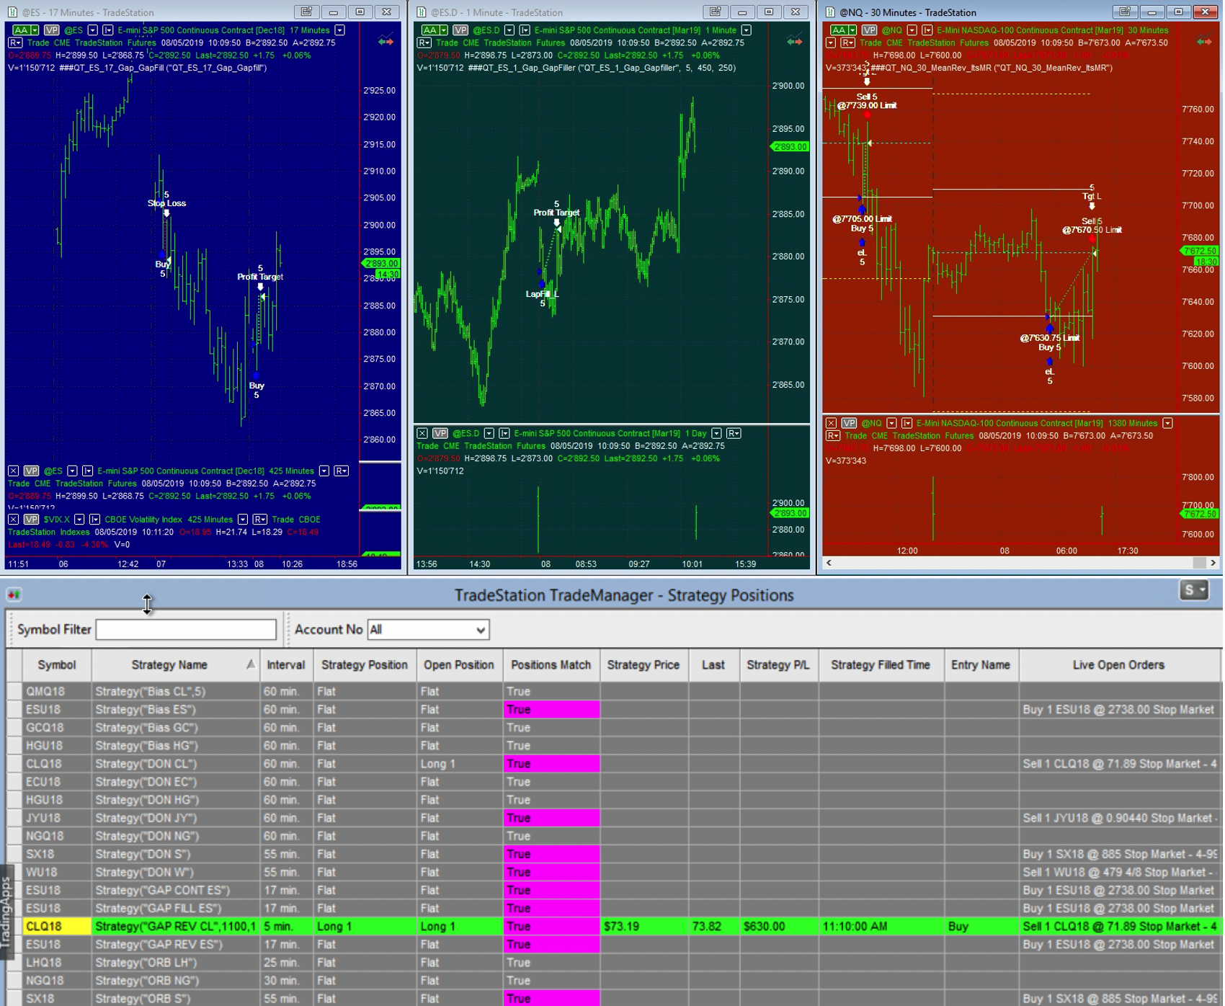Click the 'Sell 1 JYU18 @ 0.90440 Stop Market' order

[1119, 818]
